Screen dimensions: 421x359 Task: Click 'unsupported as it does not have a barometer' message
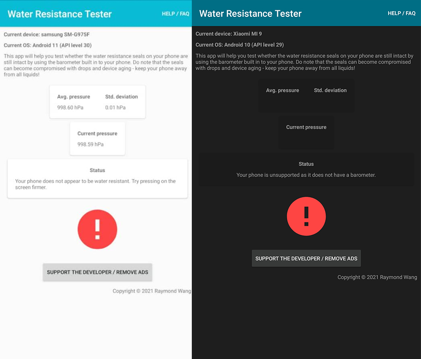click(x=306, y=175)
